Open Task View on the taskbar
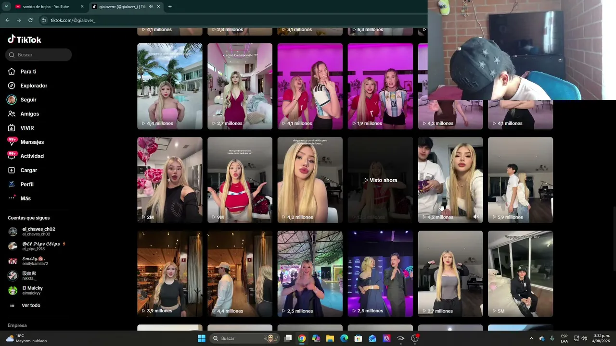This screenshot has height=346, width=616. 288,338
